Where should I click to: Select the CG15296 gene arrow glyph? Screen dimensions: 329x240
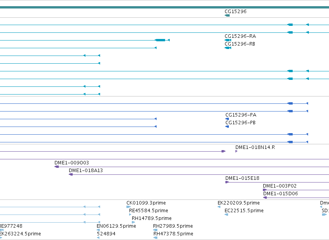pos(227,15)
